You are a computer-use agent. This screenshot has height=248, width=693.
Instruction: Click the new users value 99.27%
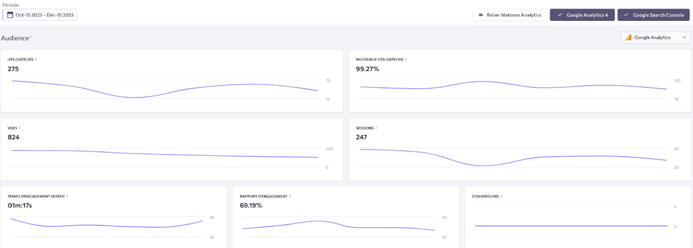[x=368, y=69]
